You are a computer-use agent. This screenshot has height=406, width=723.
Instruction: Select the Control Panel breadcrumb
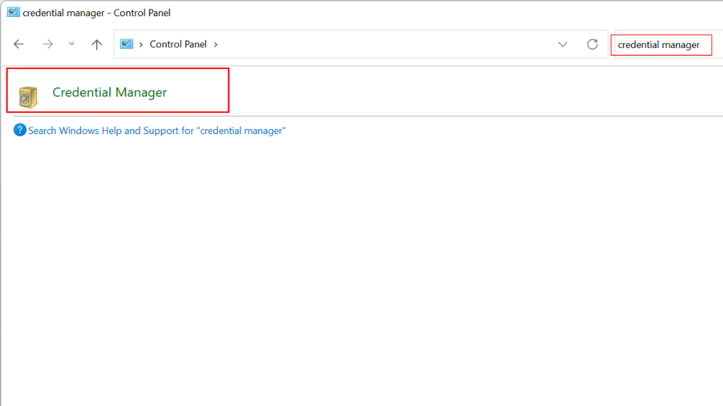click(x=178, y=44)
